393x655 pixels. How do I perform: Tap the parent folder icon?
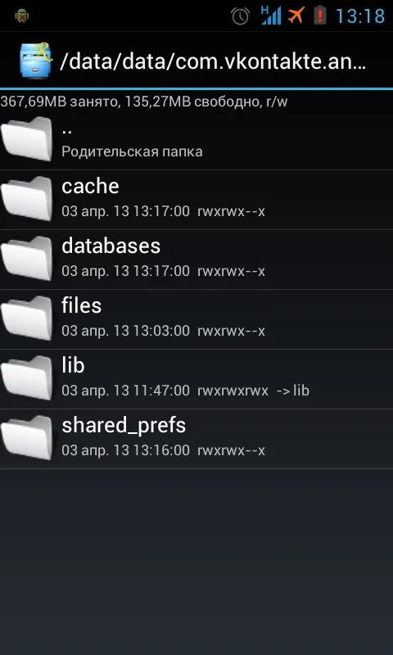click(x=27, y=139)
